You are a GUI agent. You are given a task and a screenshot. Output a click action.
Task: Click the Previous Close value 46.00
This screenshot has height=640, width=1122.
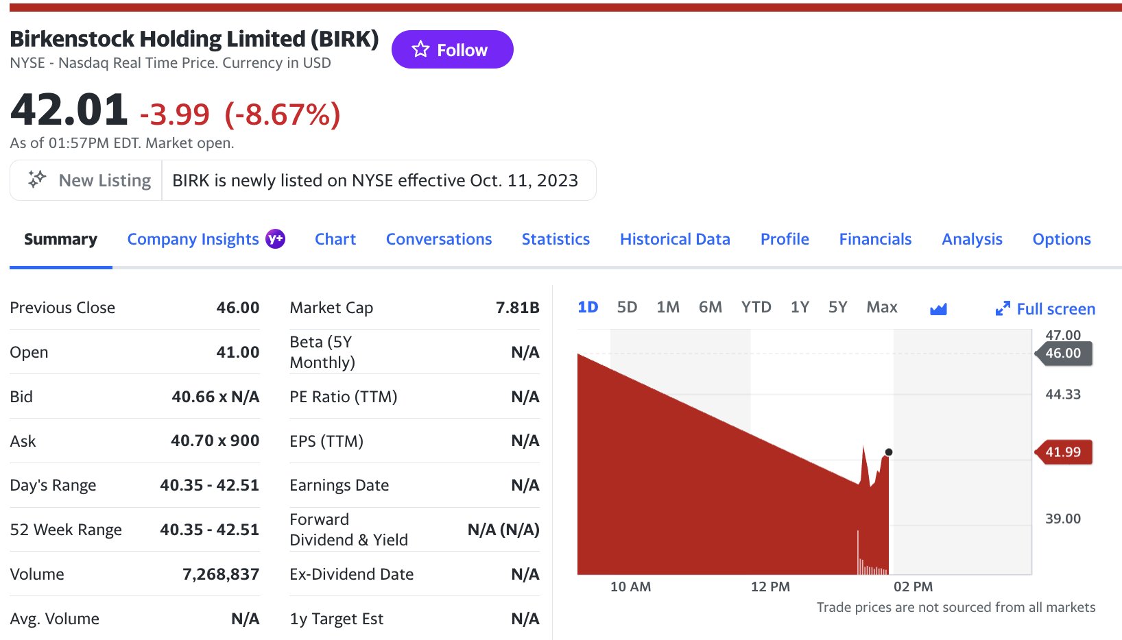pos(238,308)
